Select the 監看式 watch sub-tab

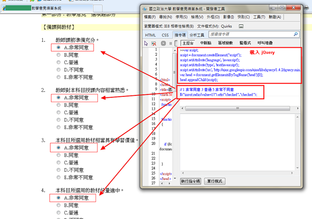(245, 43)
